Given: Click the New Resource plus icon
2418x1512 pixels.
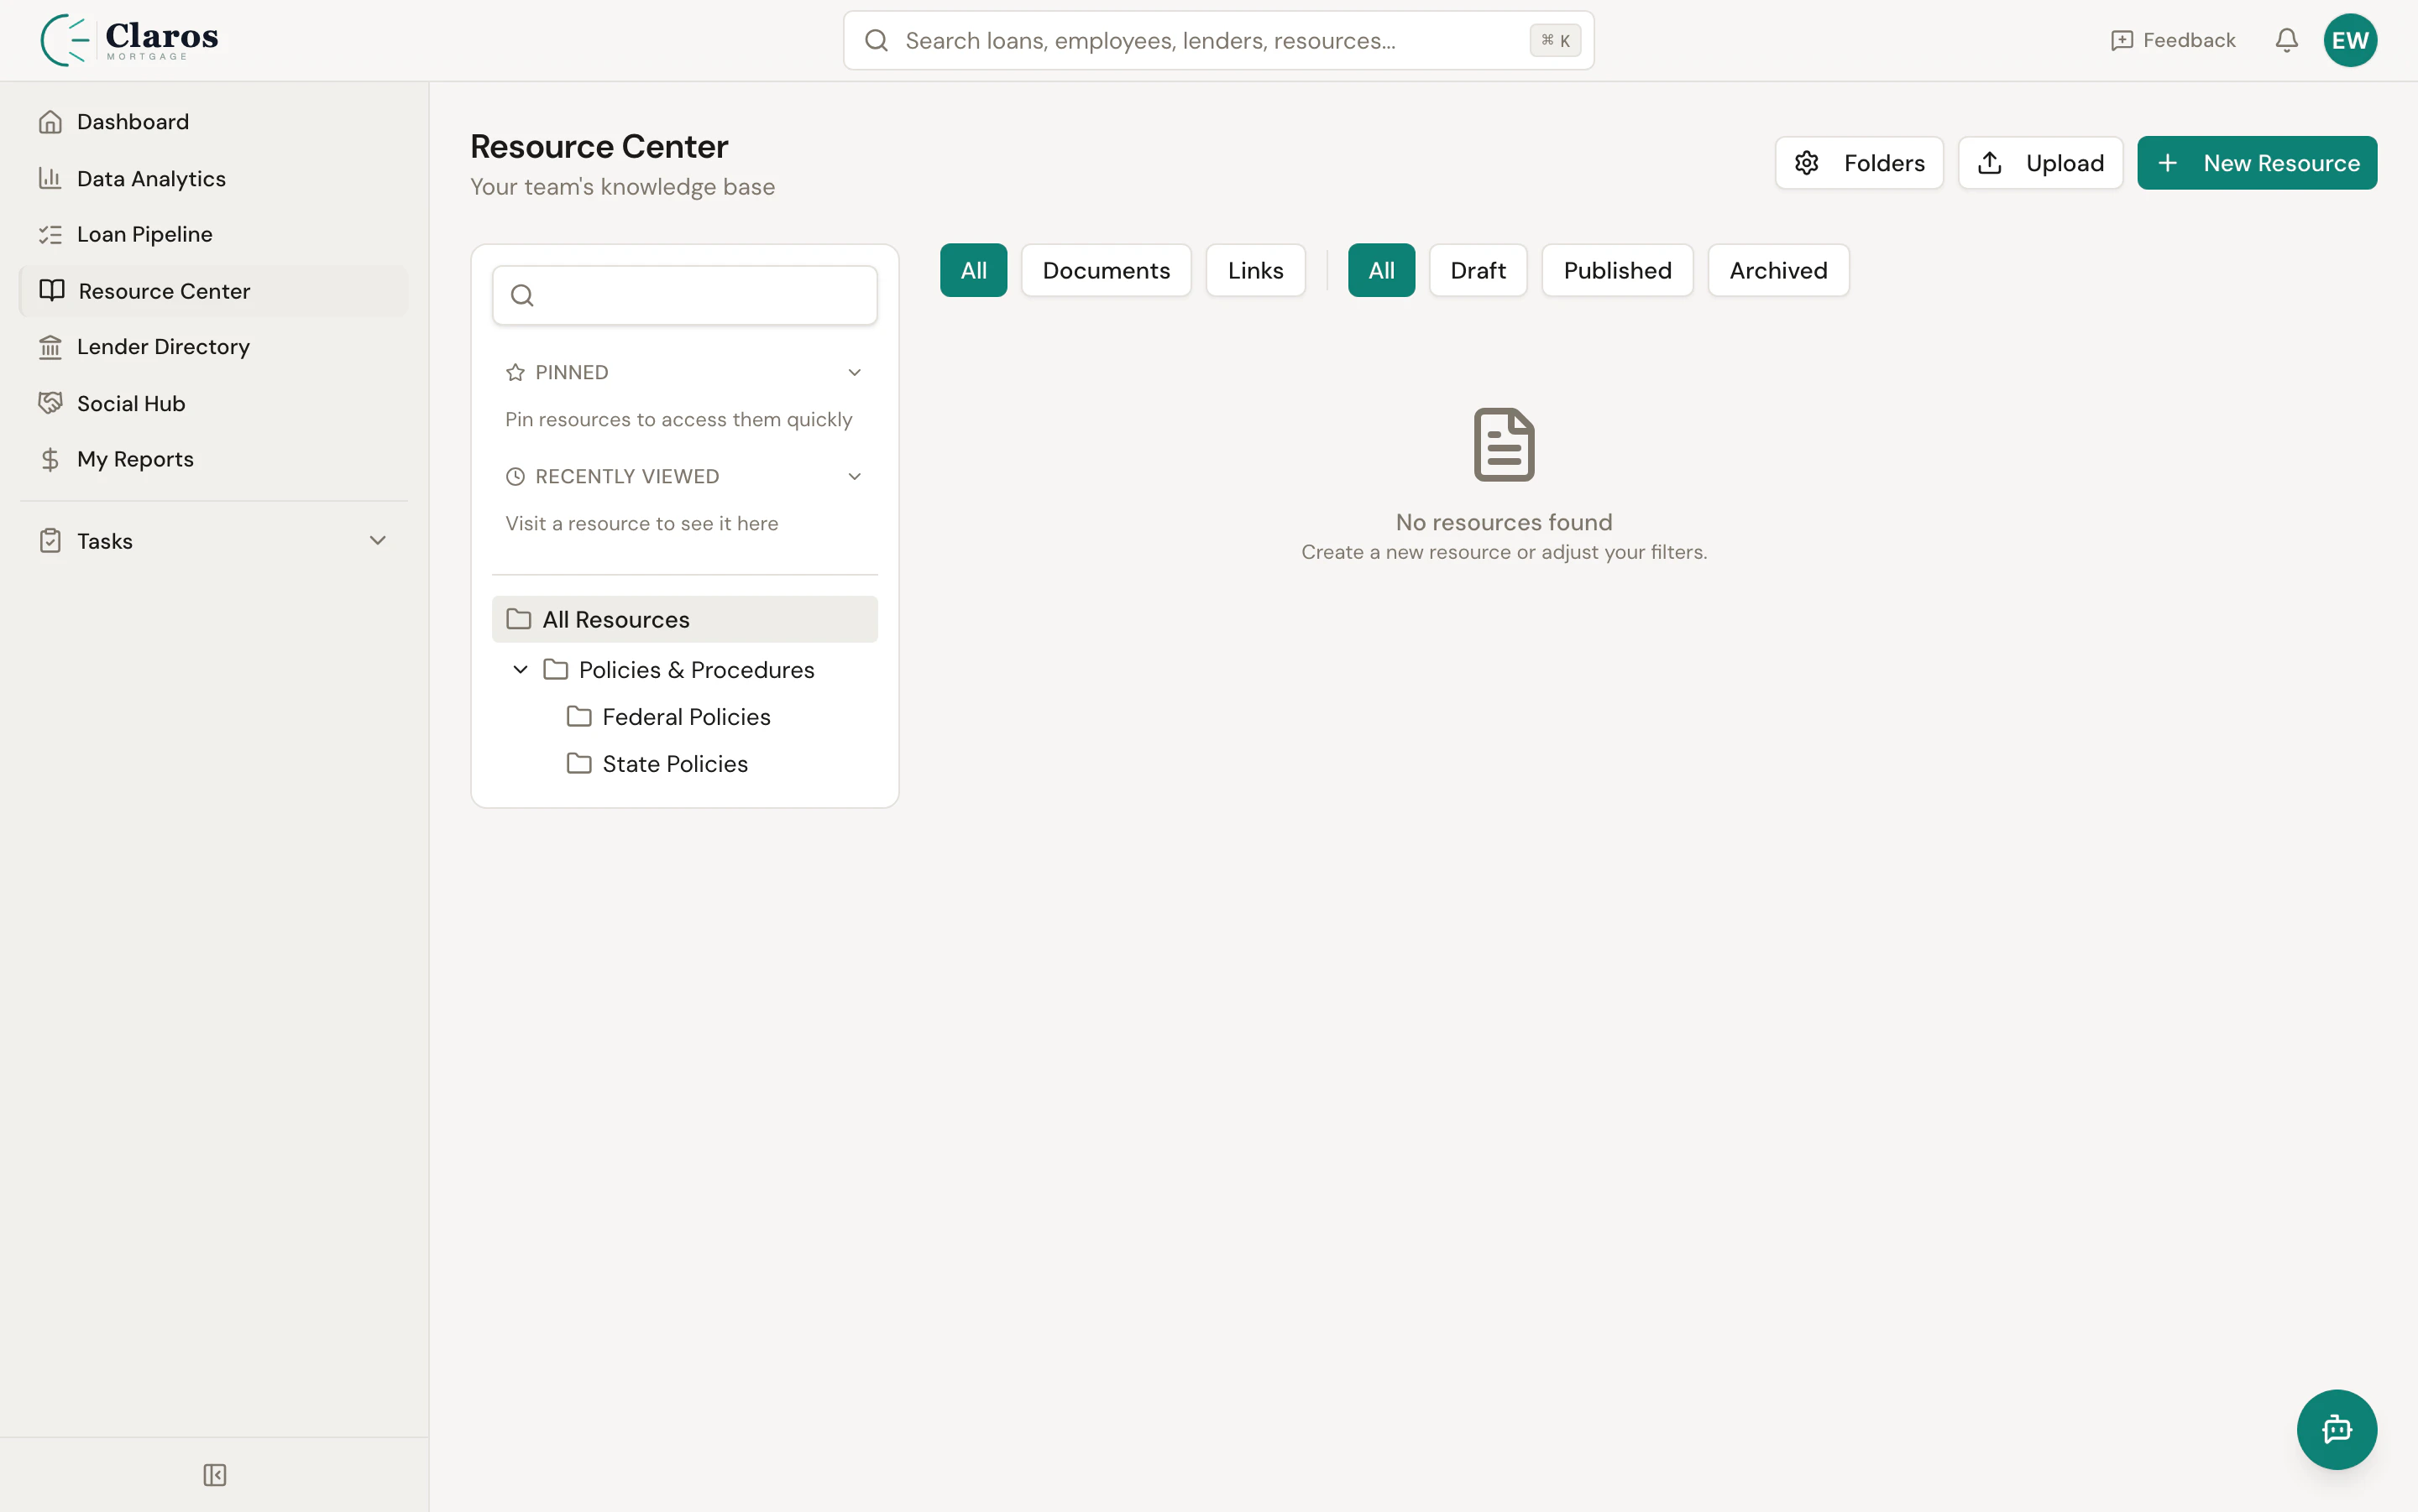Looking at the screenshot, I should tap(2167, 163).
